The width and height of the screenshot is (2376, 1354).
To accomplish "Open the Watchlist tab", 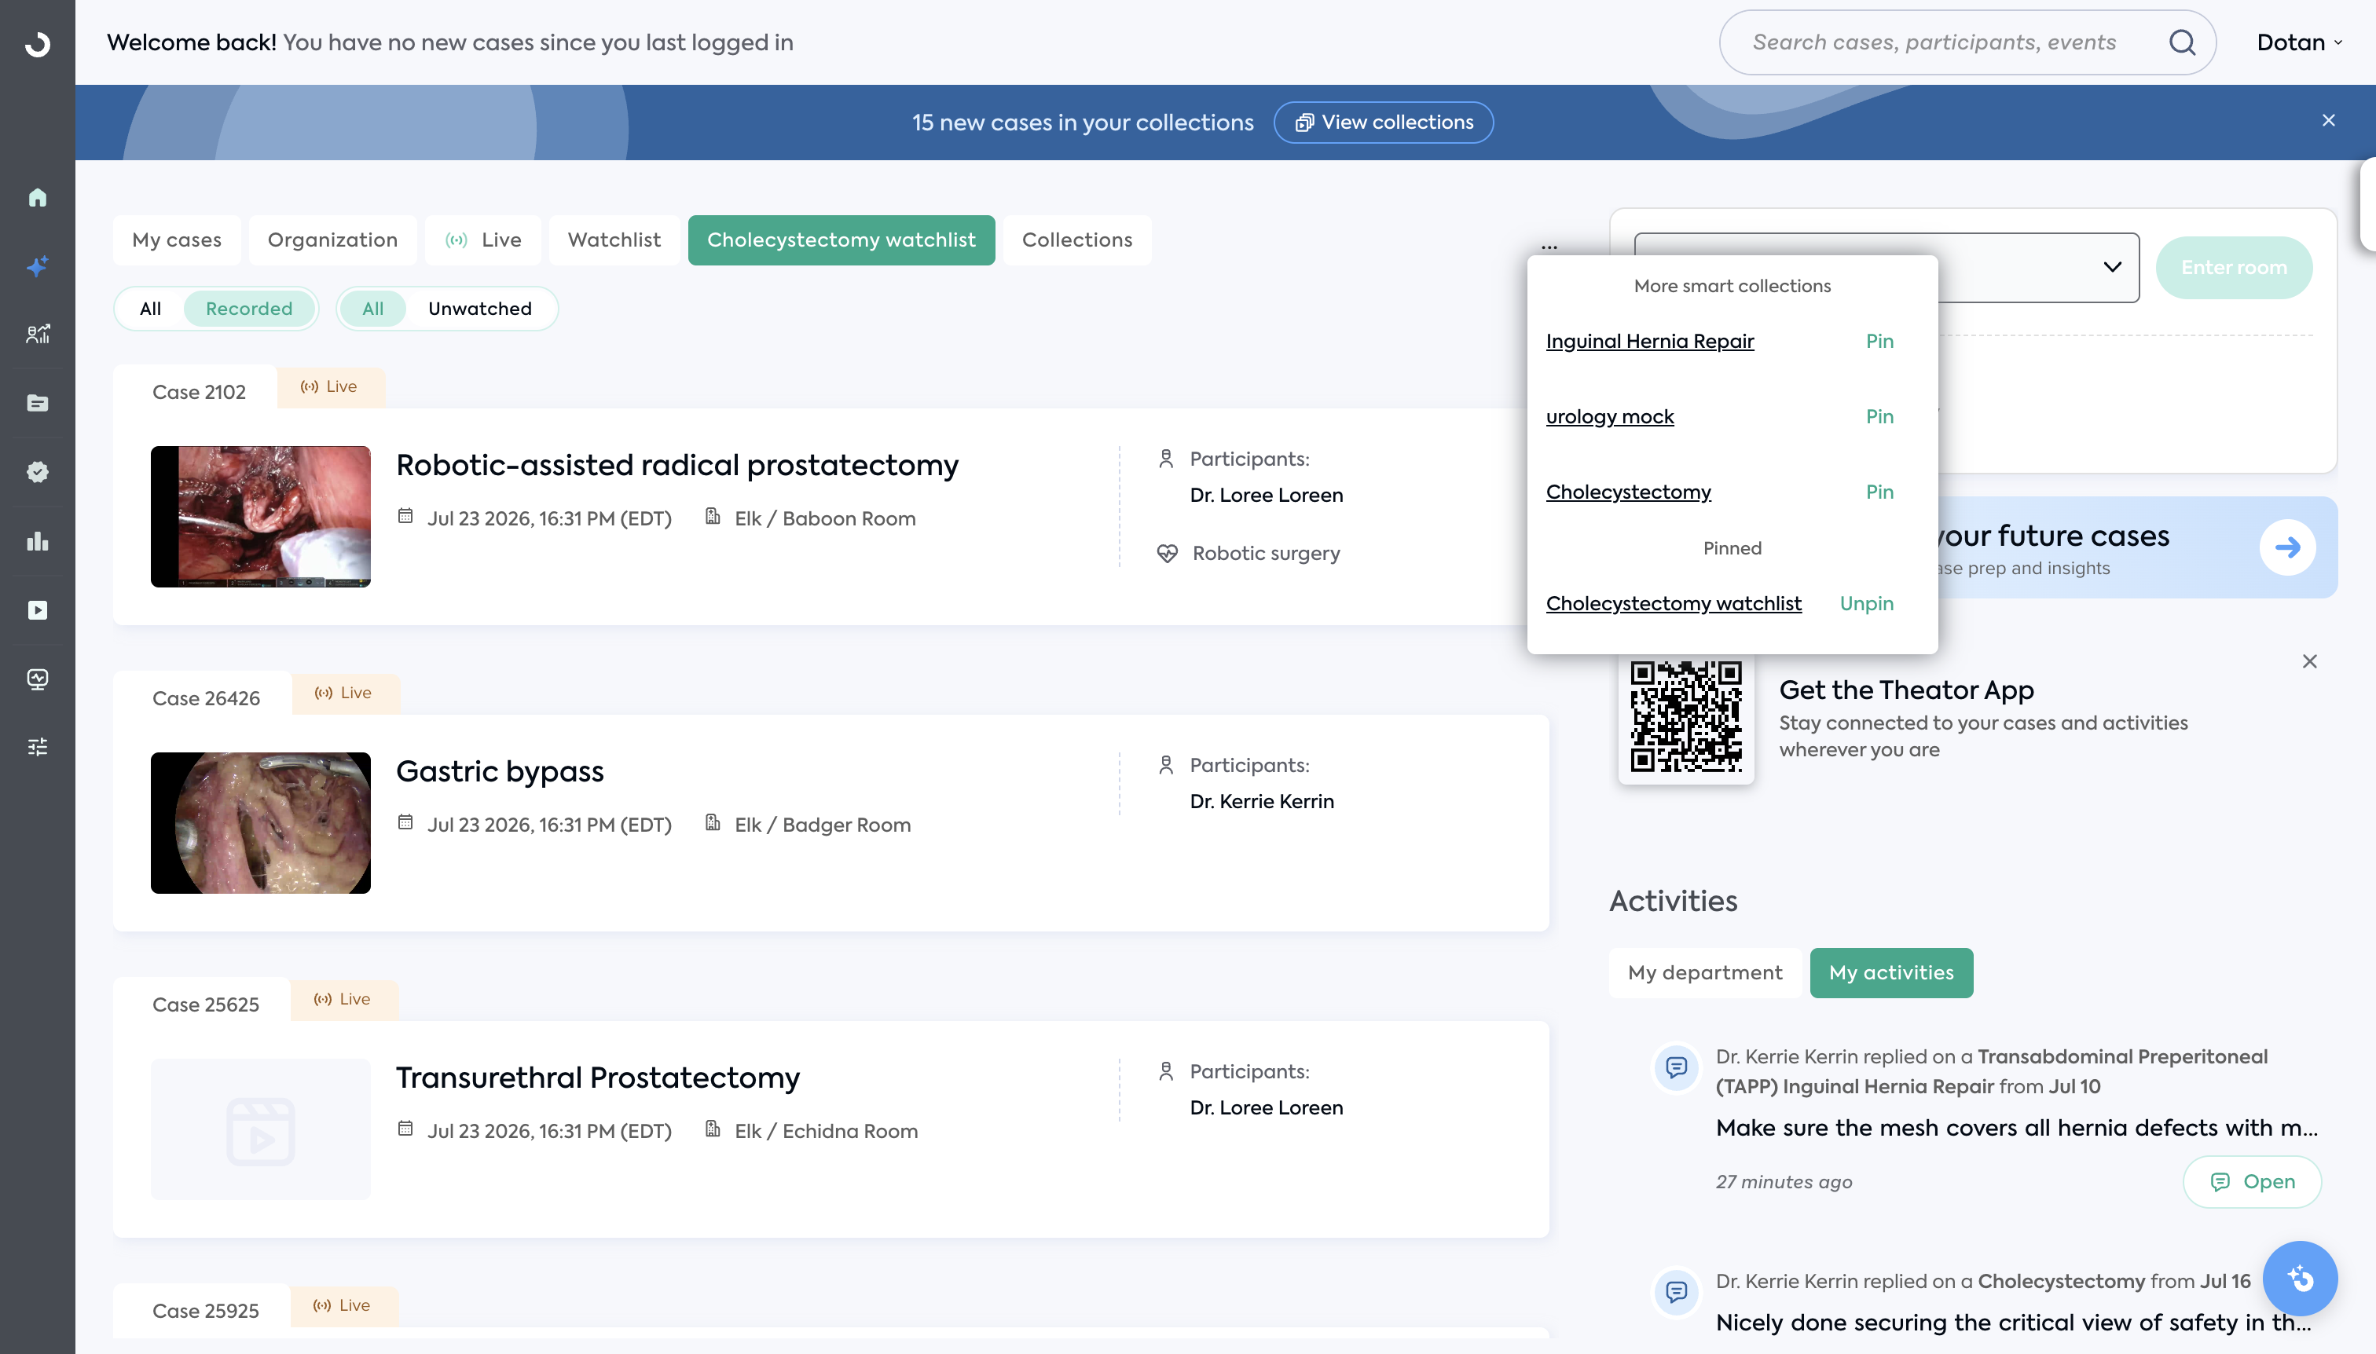I will (614, 240).
